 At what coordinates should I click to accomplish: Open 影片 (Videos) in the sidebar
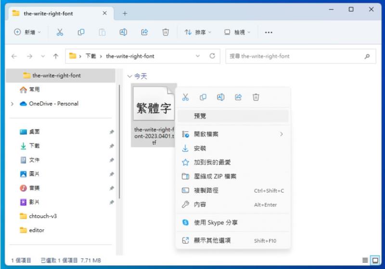coord(61,202)
